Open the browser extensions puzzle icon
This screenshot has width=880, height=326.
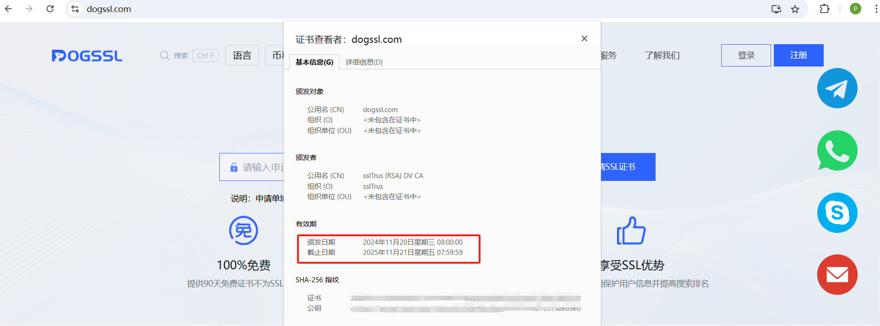tap(824, 9)
